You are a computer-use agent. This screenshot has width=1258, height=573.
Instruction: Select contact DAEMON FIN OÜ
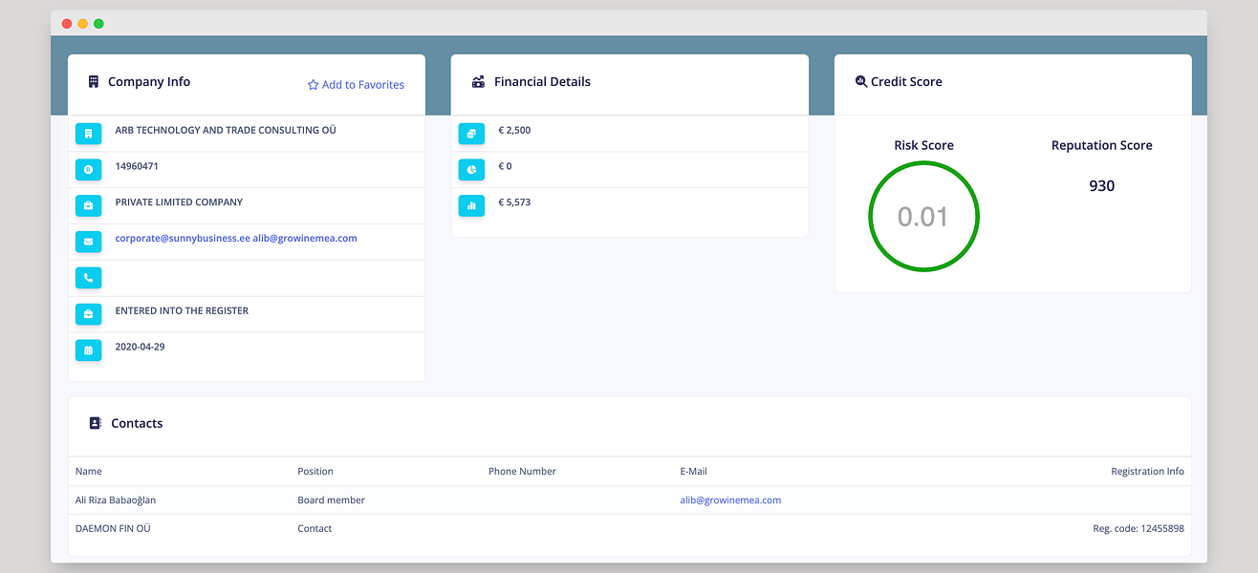[113, 528]
